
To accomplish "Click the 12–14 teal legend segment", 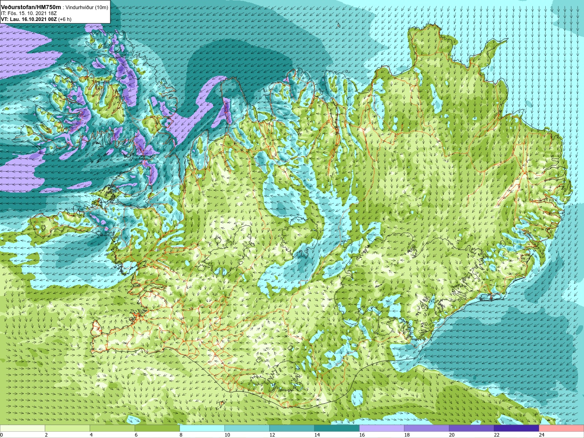I will 292,428.
